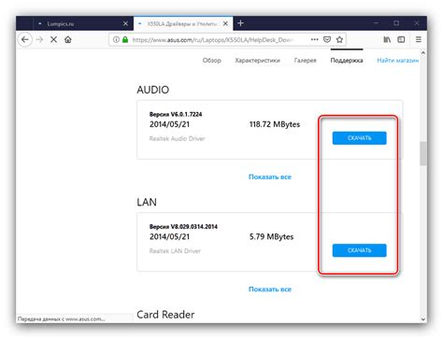Click the 2014/05/21 date in AUDIO card
The image size is (443, 339).
pyautogui.click(x=169, y=124)
